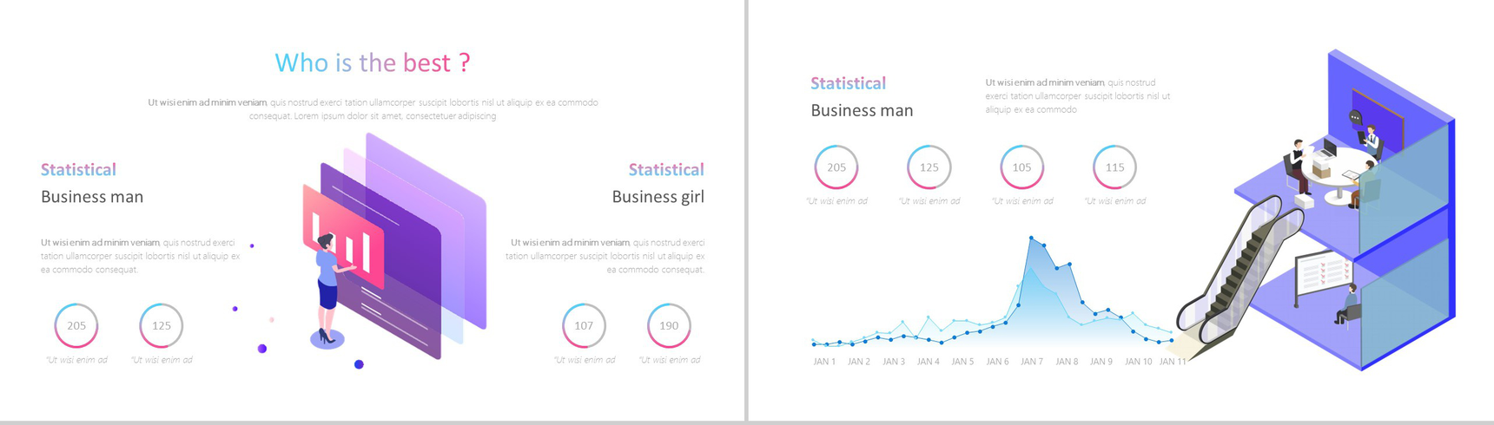Screen dimensions: 1494x425
Task: Click the pink 'Statistical' label above Business girl
Action: tap(666, 169)
